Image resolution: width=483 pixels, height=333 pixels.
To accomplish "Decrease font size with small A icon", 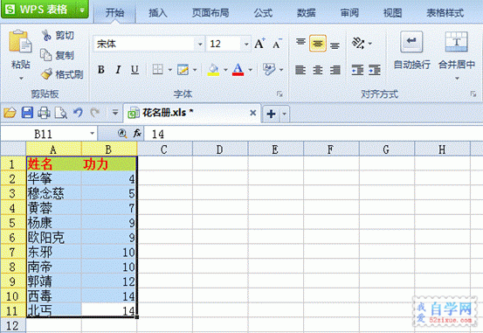I will 277,45.
